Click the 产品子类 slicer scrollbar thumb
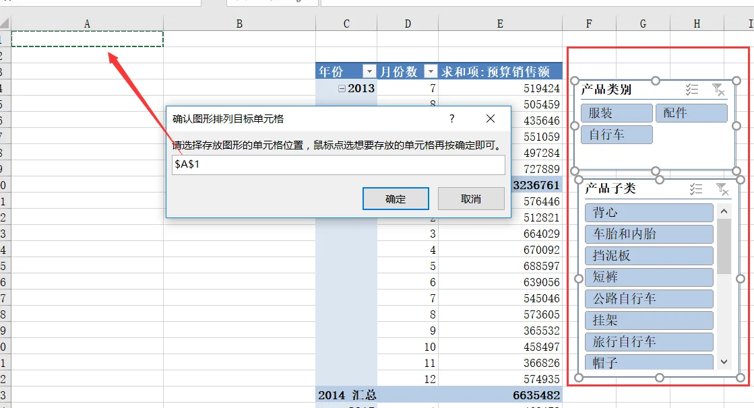 point(724,246)
